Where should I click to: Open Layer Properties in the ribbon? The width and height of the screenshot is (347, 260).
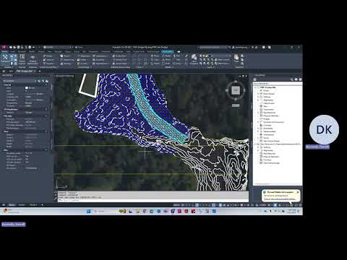(194, 59)
